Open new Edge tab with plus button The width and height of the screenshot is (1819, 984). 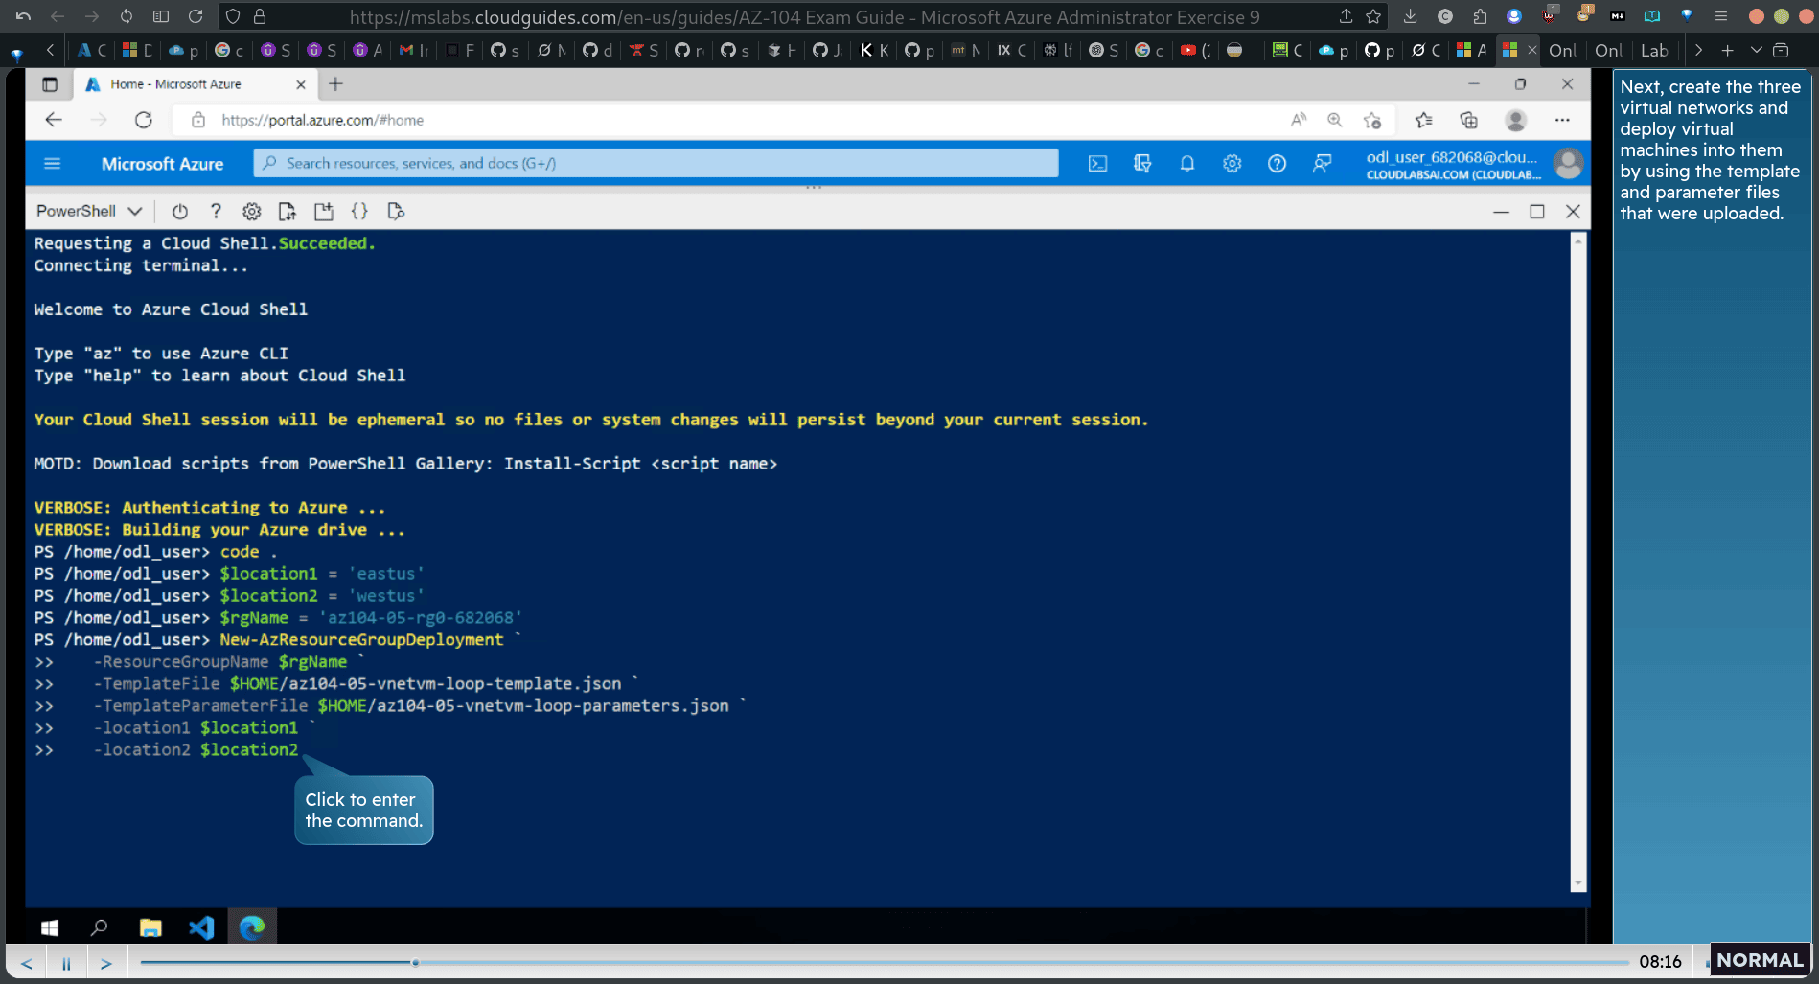[x=335, y=84]
